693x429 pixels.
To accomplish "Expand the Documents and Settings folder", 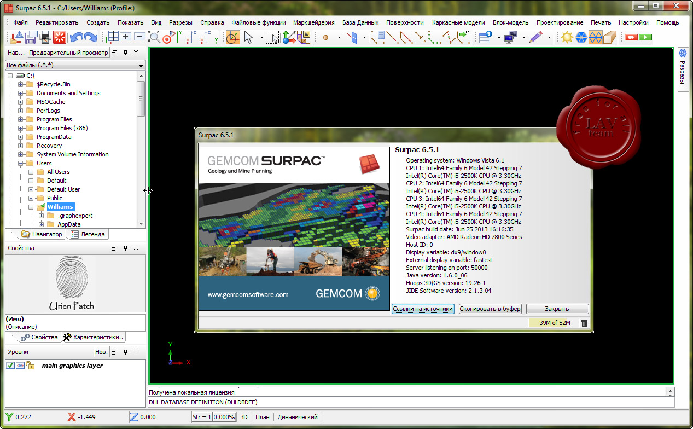I will click(x=21, y=93).
